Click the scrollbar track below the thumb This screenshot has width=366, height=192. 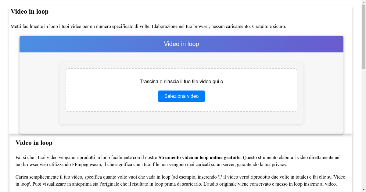click(363, 122)
